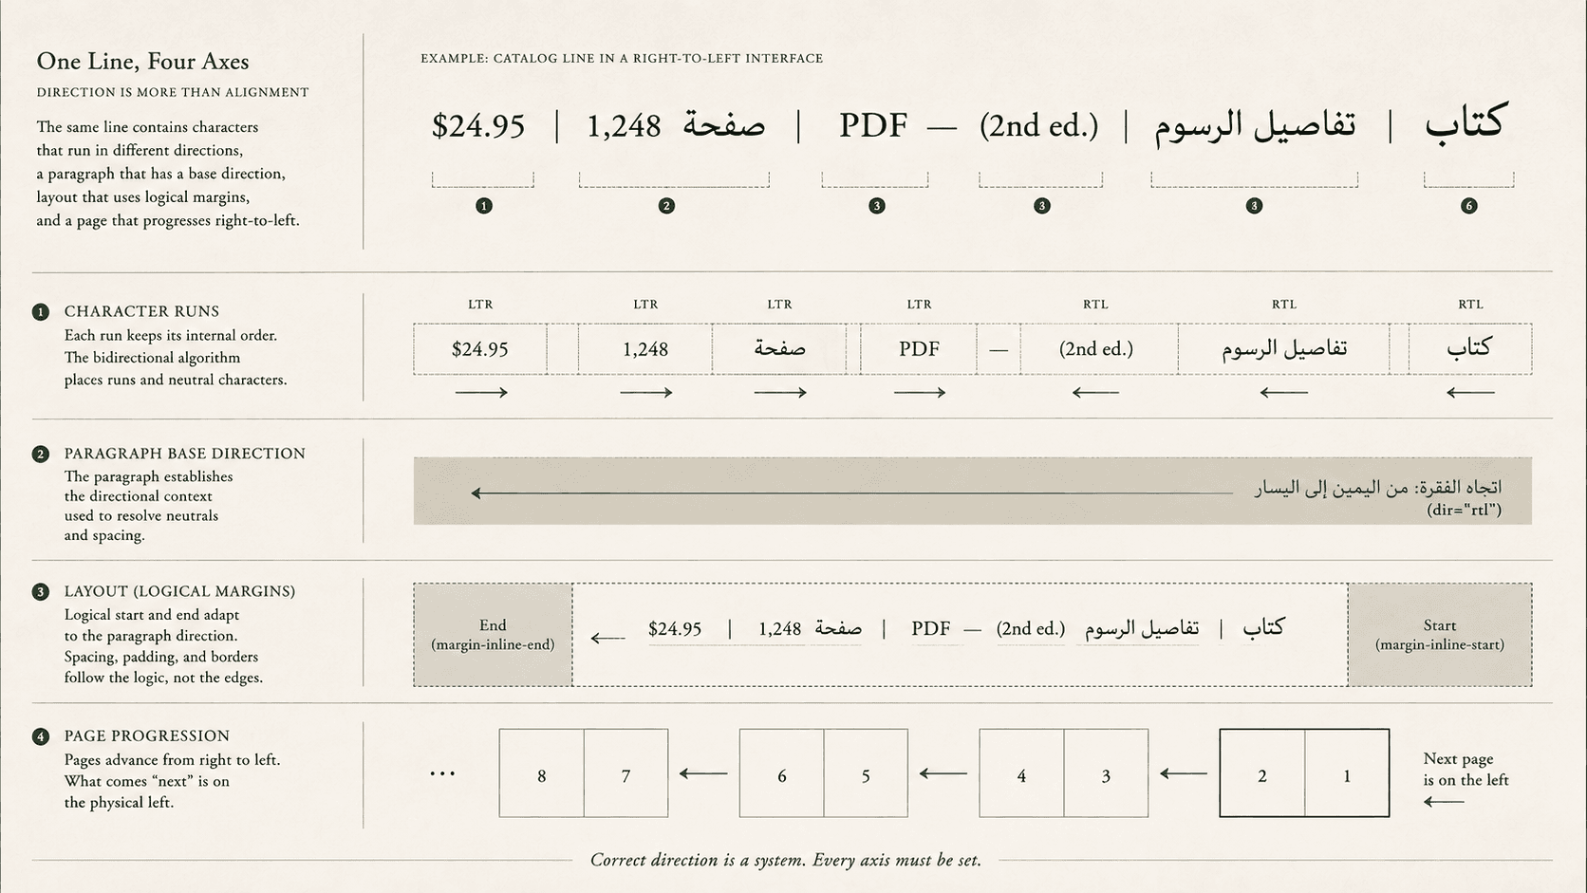Click the LTR label above the PDF box
Image resolution: width=1587 pixels, height=893 pixels.
(x=919, y=305)
